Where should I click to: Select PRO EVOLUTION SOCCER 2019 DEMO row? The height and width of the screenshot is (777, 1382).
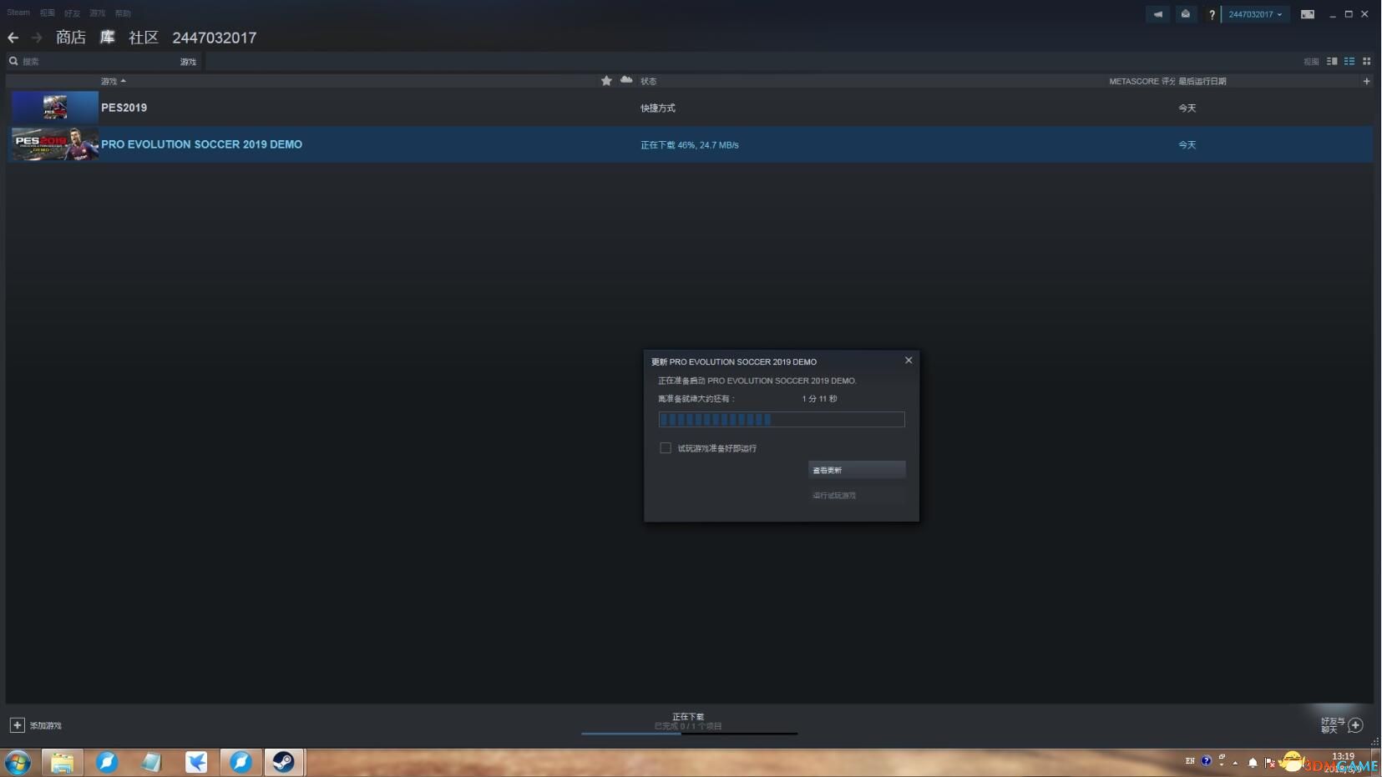(690, 144)
